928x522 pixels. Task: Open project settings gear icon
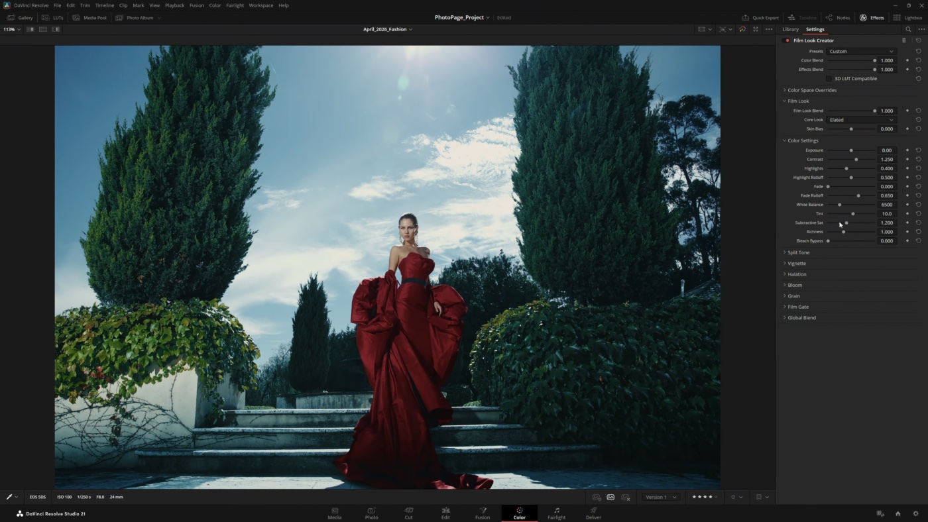[x=915, y=513]
